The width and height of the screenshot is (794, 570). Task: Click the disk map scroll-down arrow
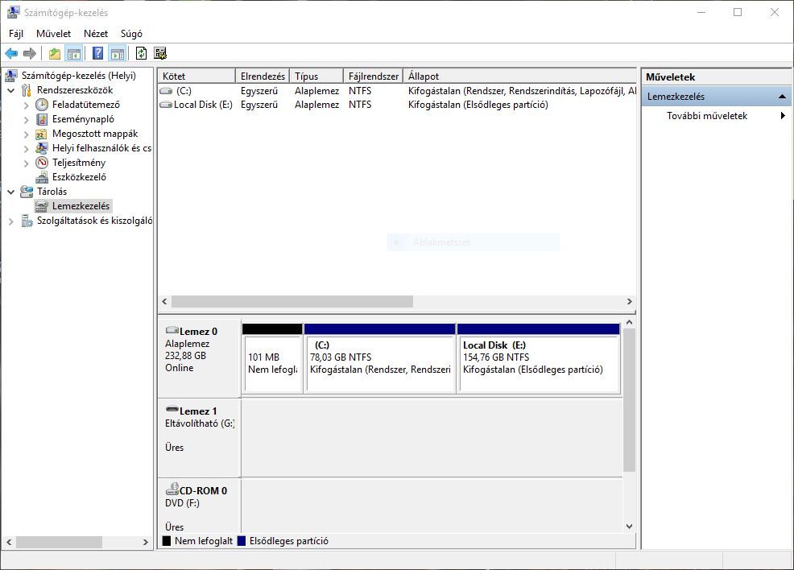[630, 527]
